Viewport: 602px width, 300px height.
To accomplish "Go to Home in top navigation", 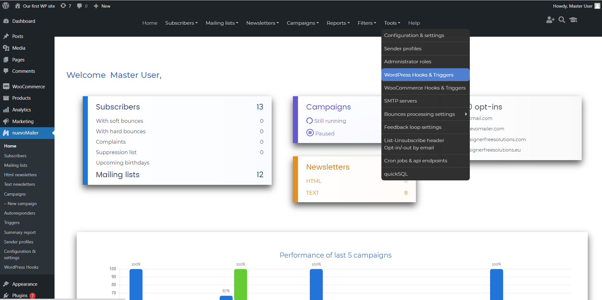I will 150,23.
